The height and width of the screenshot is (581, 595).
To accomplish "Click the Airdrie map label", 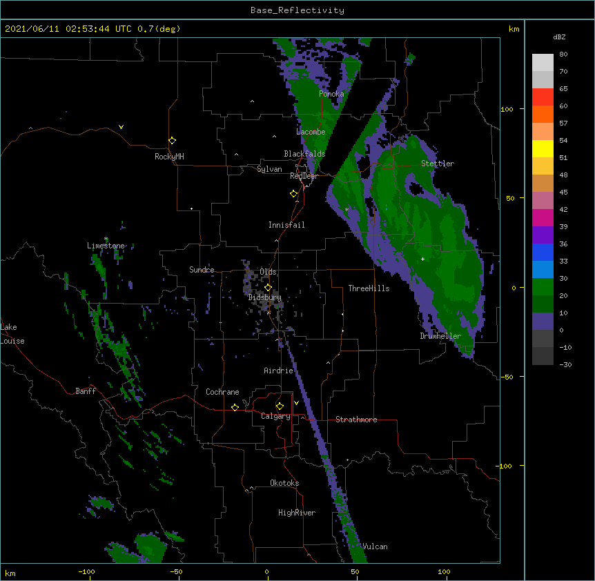I will [x=279, y=371].
